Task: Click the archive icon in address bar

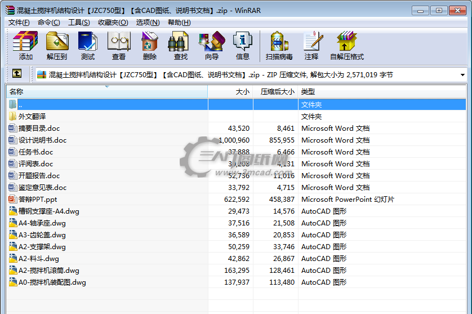Action: point(42,75)
